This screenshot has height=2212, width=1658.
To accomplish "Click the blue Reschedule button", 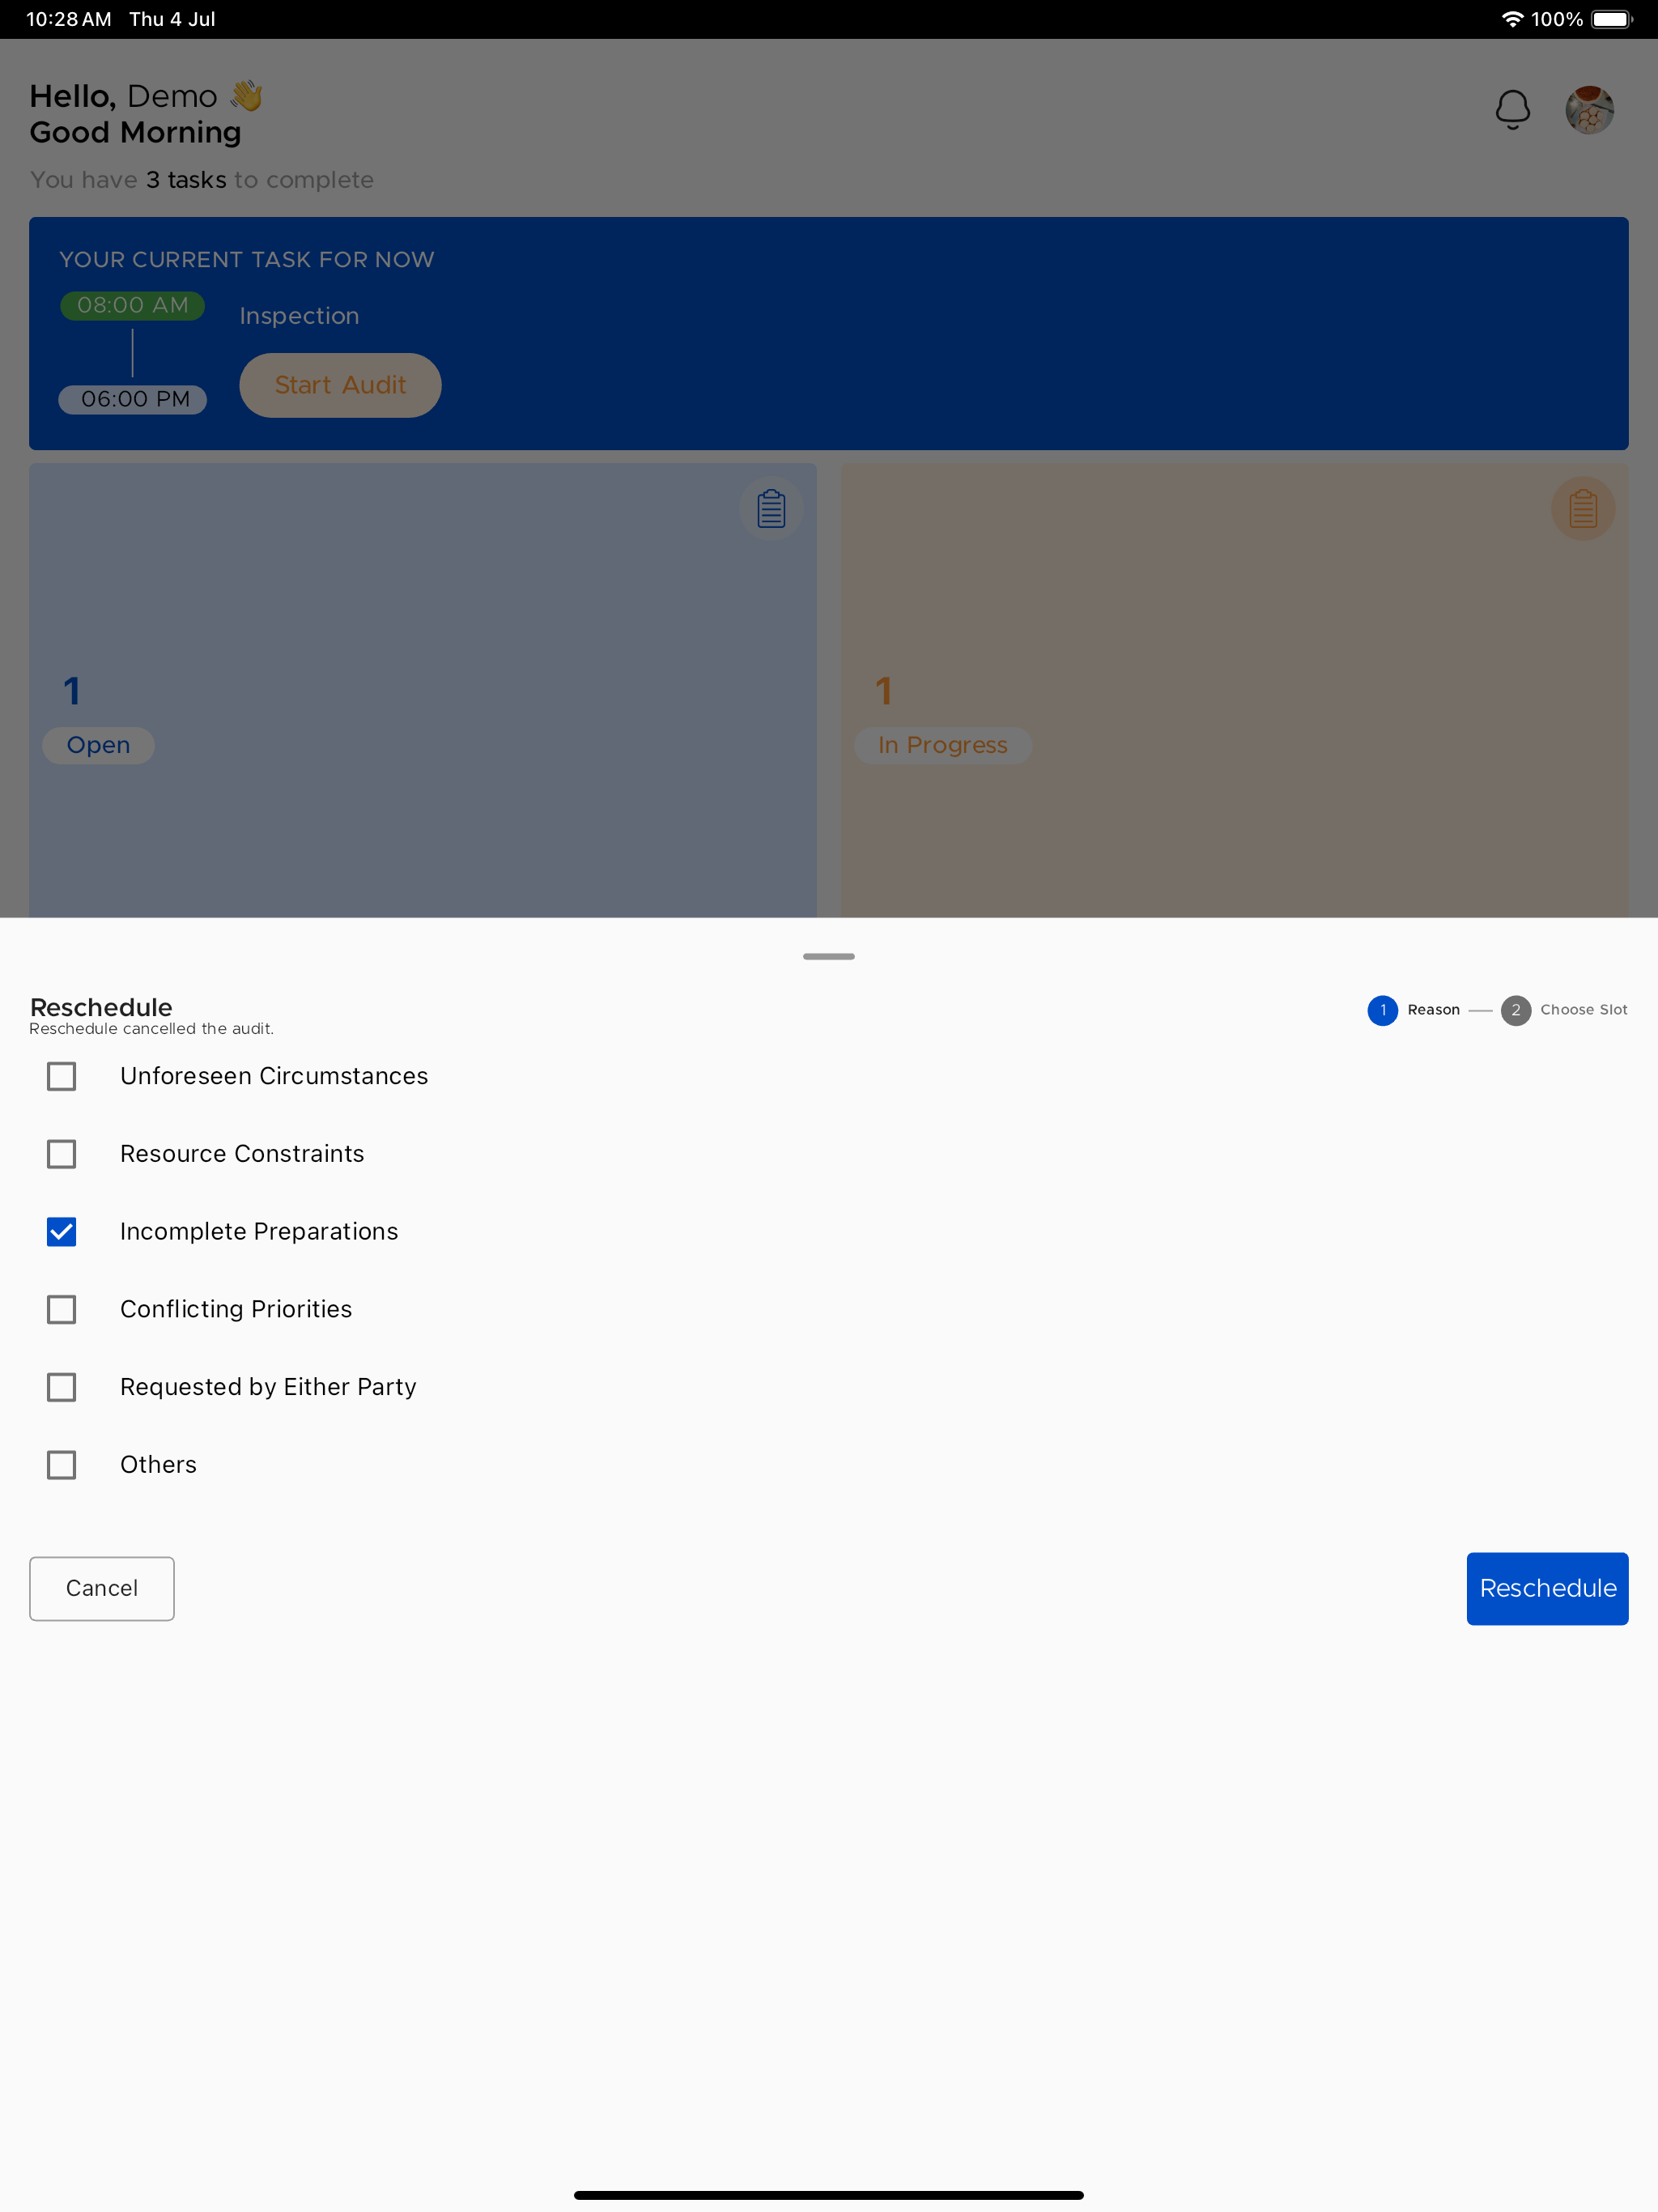I will (x=1547, y=1588).
